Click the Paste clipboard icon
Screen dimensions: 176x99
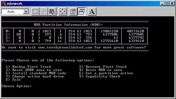pos(52,12)
